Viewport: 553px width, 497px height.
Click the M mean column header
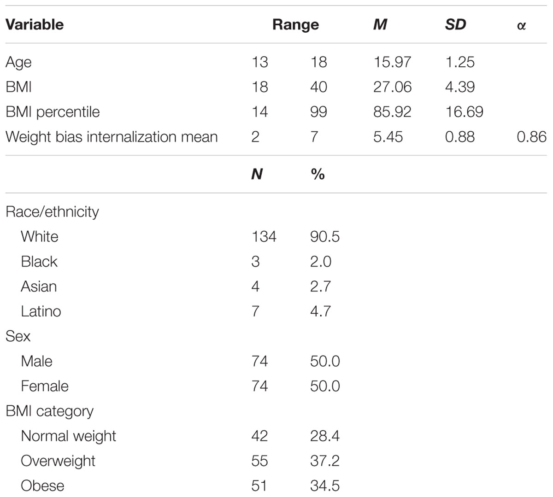380,24
